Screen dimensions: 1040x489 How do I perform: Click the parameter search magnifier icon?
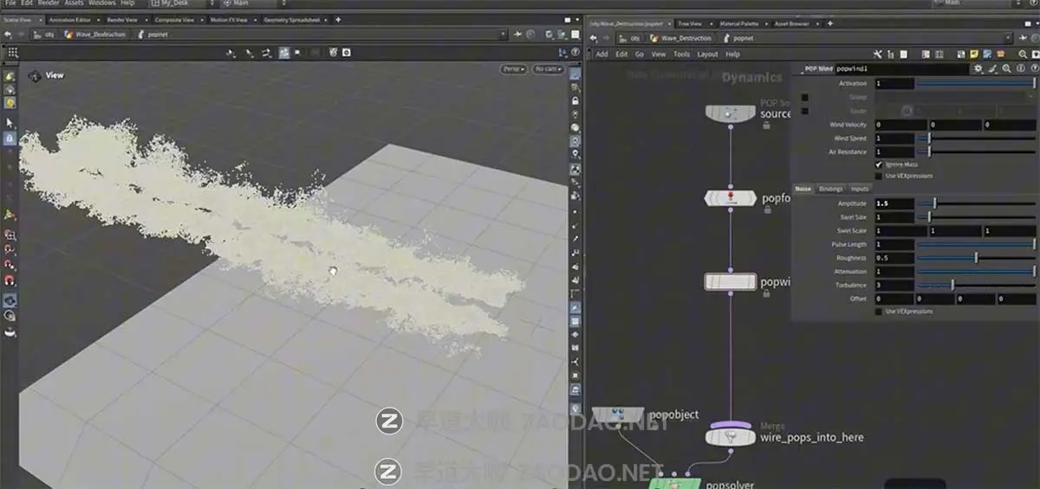pyautogui.click(x=1006, y=68)
